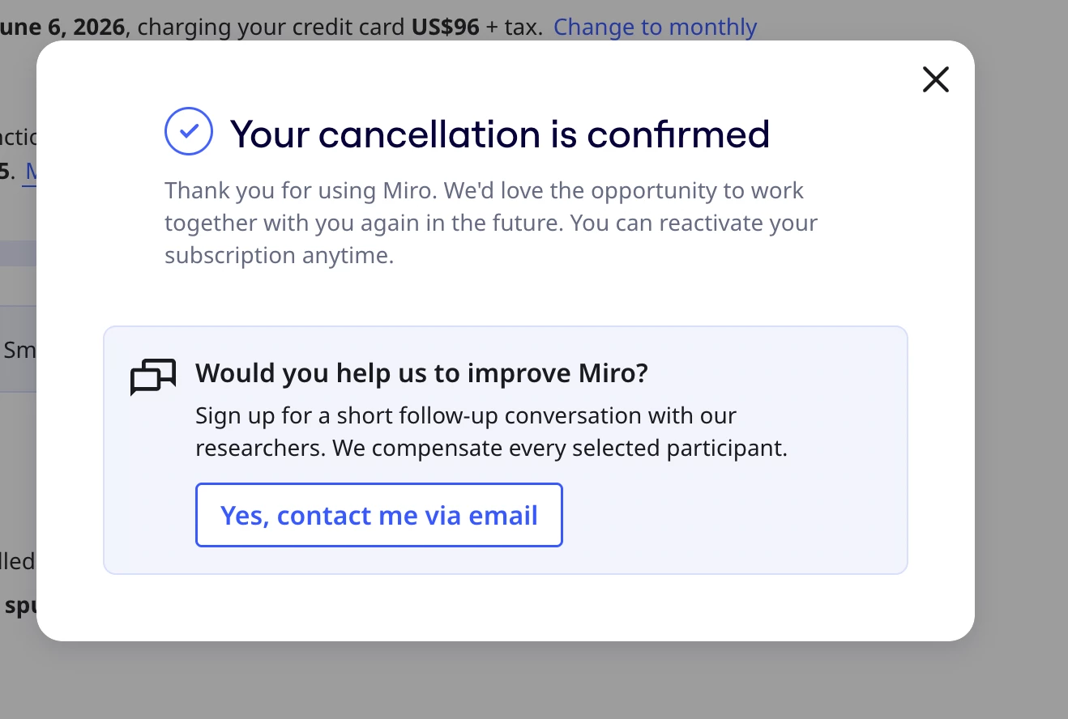The image size is (1068, 719).
Task: Close the cancellation confirmed dialog
Action: pyautogui.click(x=935, y=79)
